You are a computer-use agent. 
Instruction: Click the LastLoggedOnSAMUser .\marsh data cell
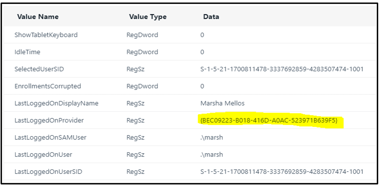click(212, 137)
